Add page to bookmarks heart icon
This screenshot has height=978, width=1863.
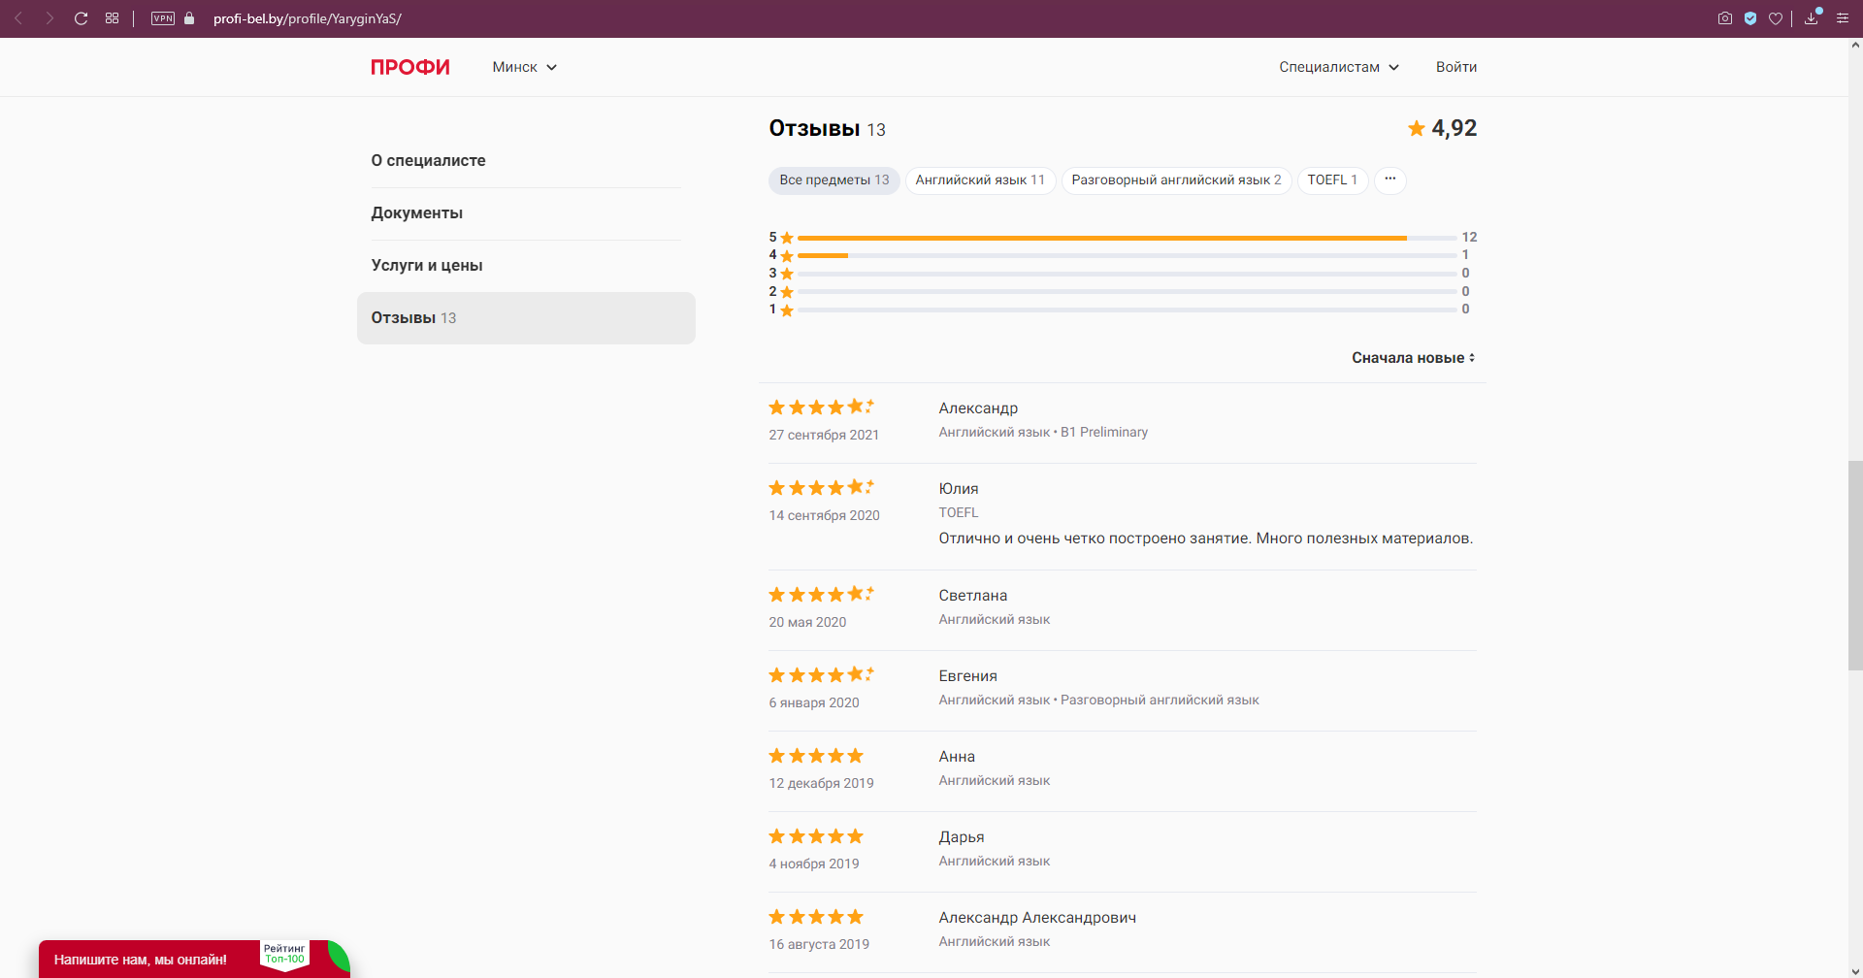tap(1776, 18)
